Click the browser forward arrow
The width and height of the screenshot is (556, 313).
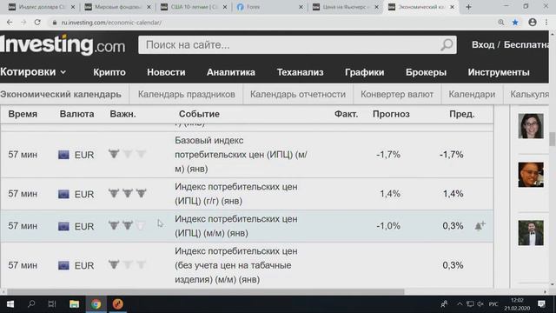click(x=23, y=23)
